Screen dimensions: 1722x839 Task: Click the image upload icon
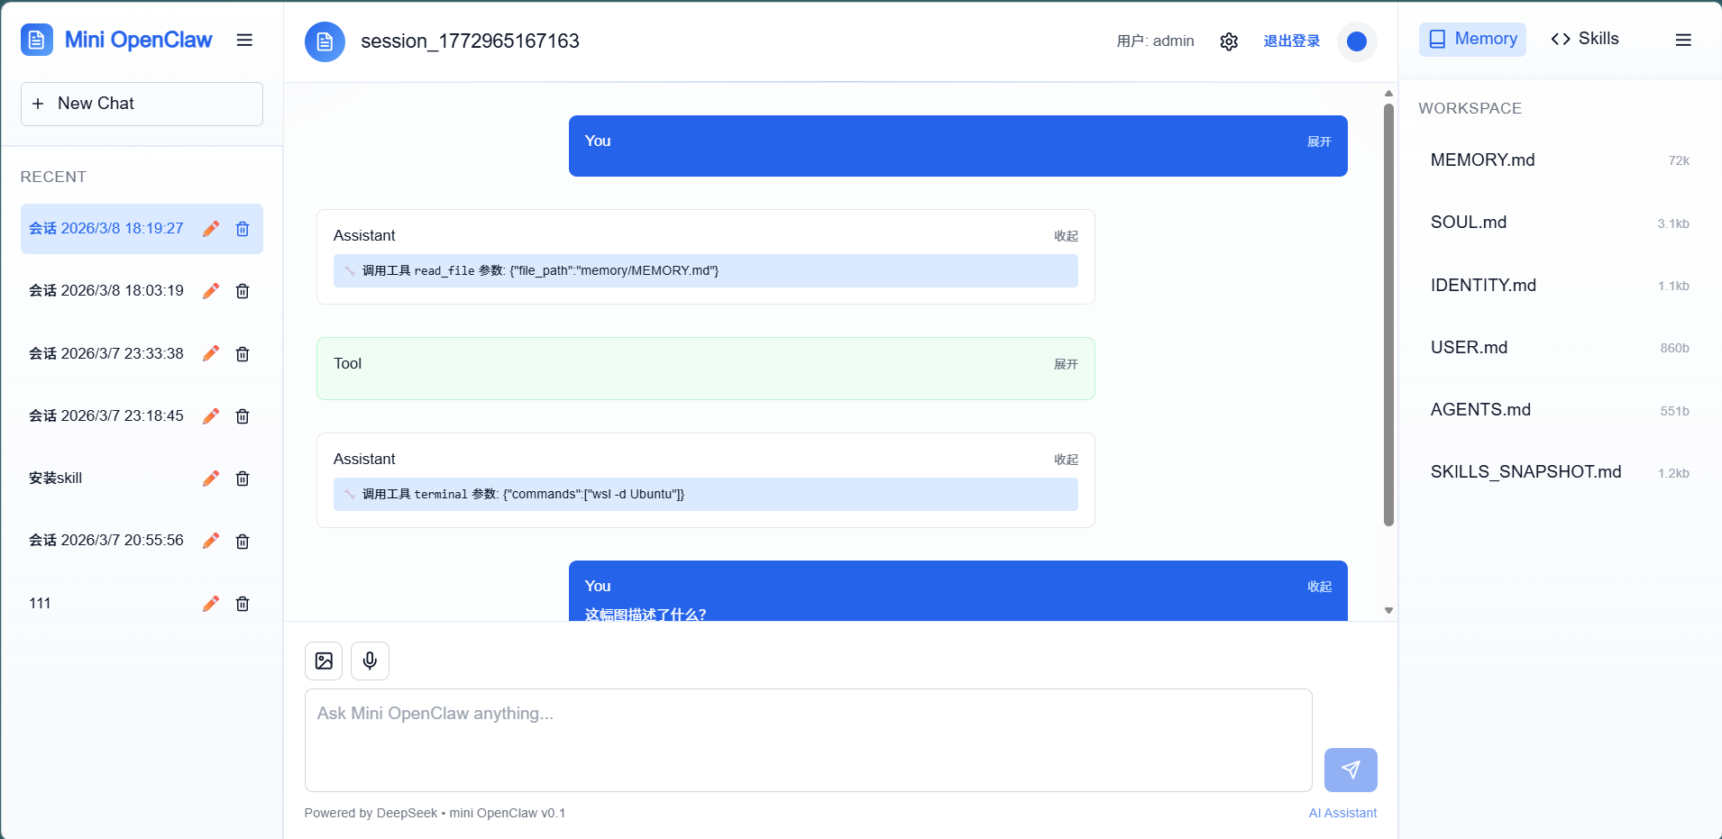click(324, 661)
